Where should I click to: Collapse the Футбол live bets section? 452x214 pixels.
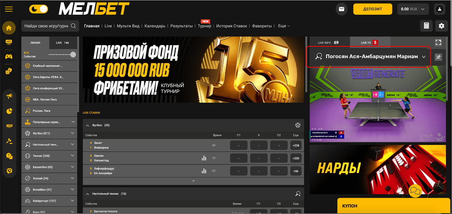tap(87, 125)
